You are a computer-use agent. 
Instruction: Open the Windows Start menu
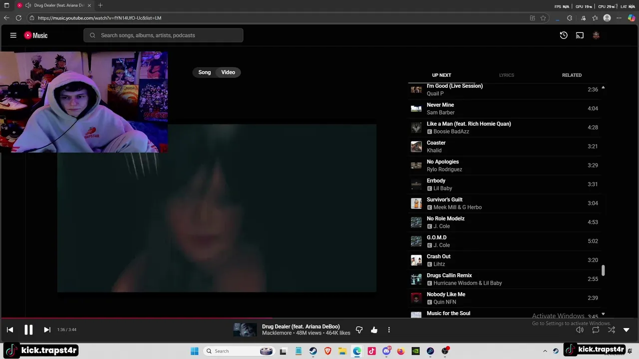coord(195,351)
